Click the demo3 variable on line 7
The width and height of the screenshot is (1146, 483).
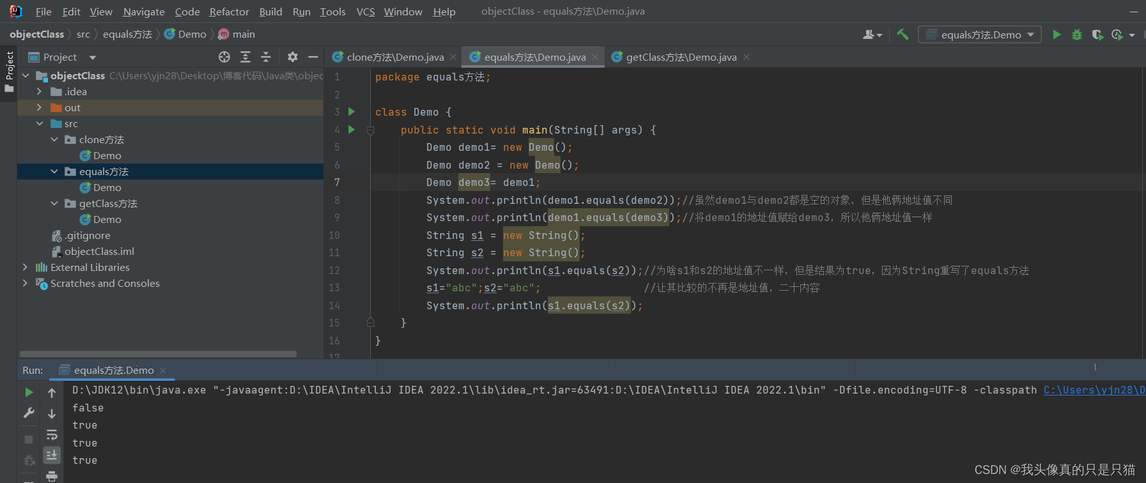pyautogui.click(x=474, y=182)
